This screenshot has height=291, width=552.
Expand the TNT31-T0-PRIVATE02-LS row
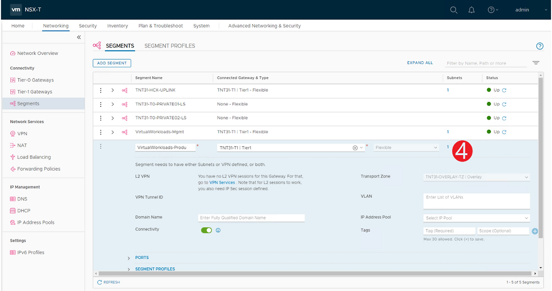tap(113, 118)
